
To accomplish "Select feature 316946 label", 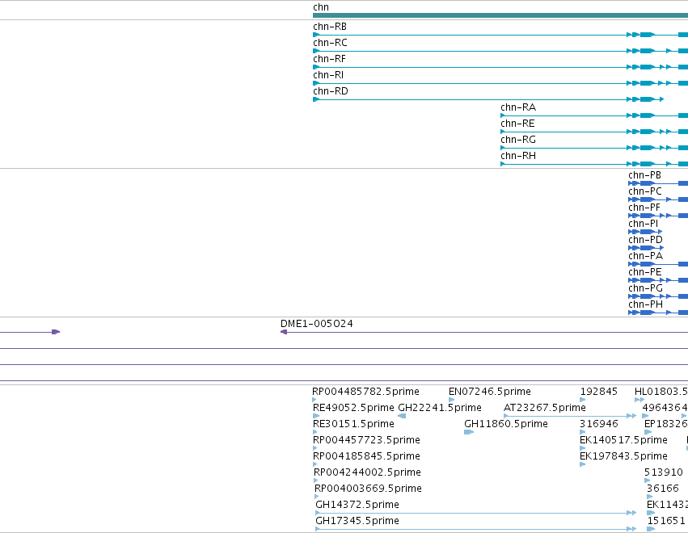I will pos(598,424).
